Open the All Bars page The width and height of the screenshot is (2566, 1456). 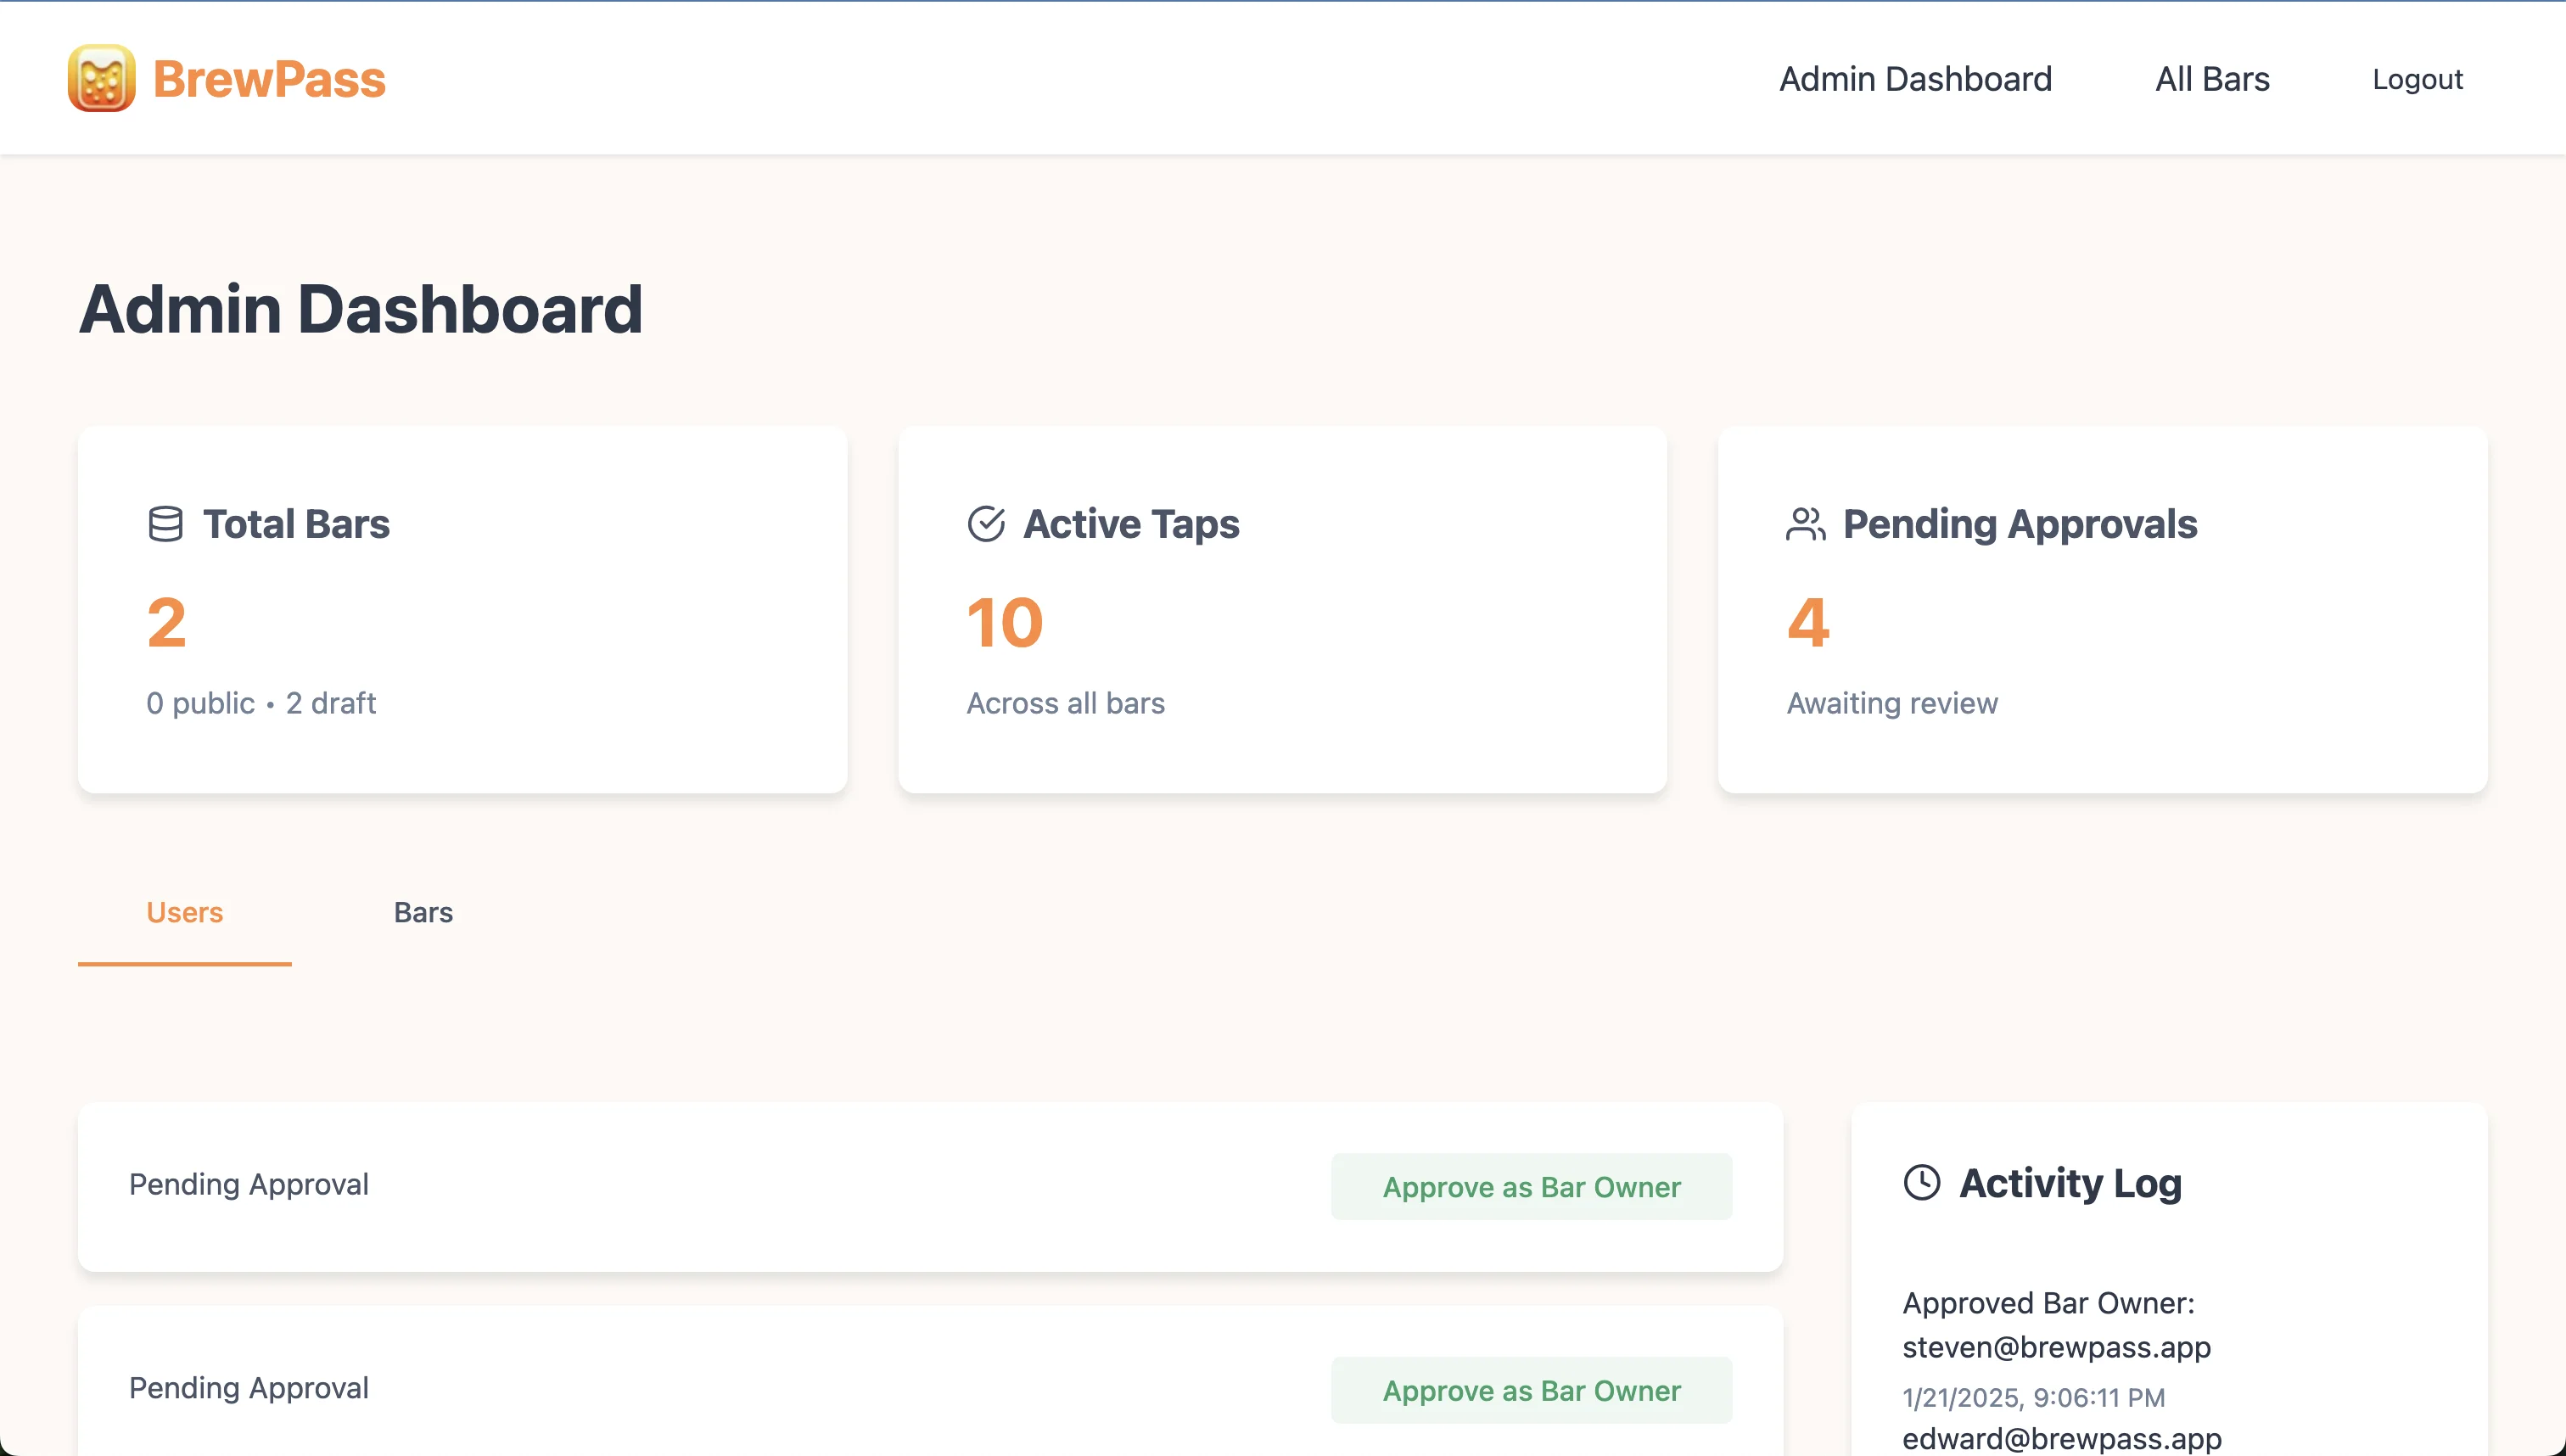tap(2211, 79)
